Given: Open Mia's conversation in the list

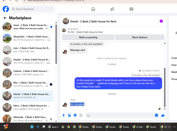Looking at the screenshot, I should pyautogui.click(x=27, y=84).
